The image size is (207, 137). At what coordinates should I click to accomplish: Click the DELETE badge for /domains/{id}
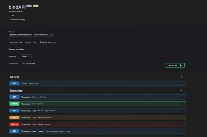pos(14,124)
